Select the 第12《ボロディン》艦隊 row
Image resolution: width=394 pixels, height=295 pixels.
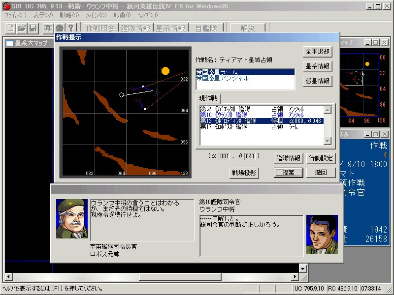coord(262,121)
